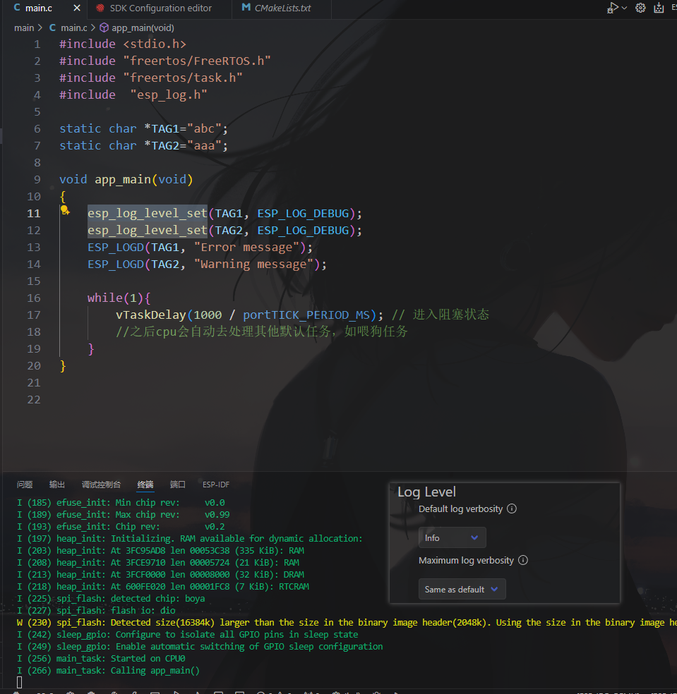
Task: Select the 'main.c' breadcrumb item
Action: click(x=73, y=28)
